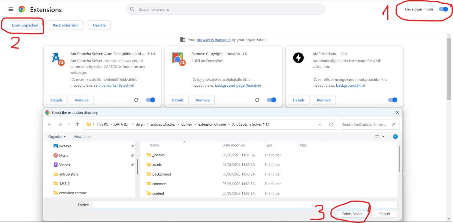
Task: Click the Update button
Action: 99,25
